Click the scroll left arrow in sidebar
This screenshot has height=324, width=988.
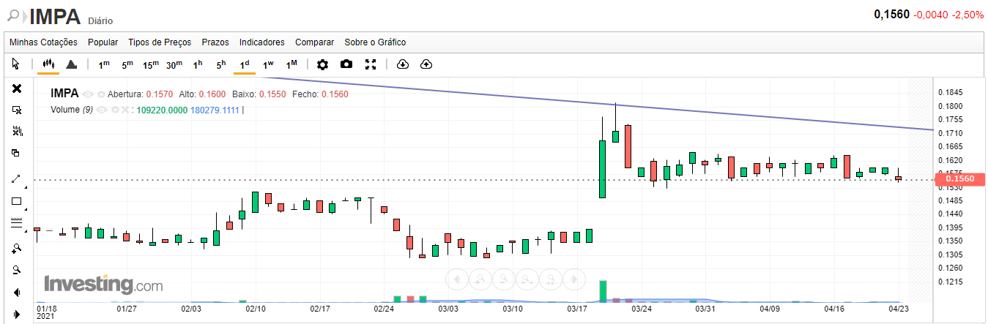(17, 293)
